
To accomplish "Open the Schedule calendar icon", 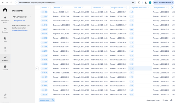I will (x=5, y=29).
